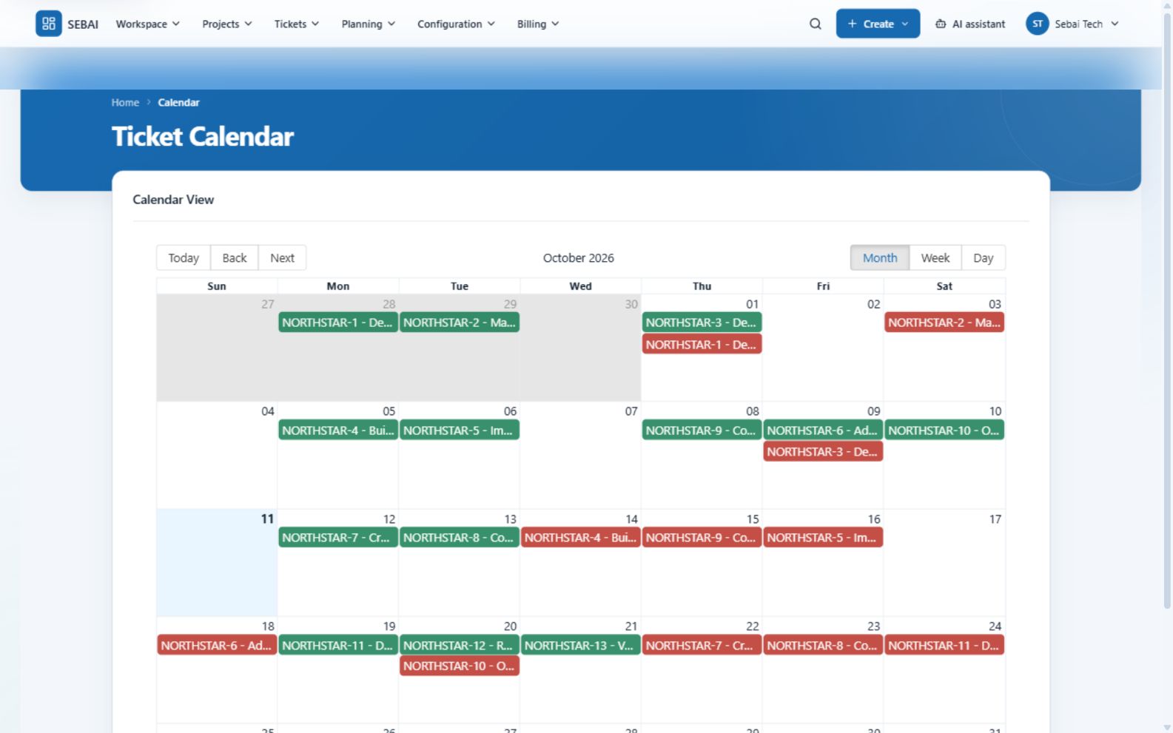The image size is (1173, 733).
Task: Open red NORTHSTAR-6 event on October 18
Action: [217, 646]
